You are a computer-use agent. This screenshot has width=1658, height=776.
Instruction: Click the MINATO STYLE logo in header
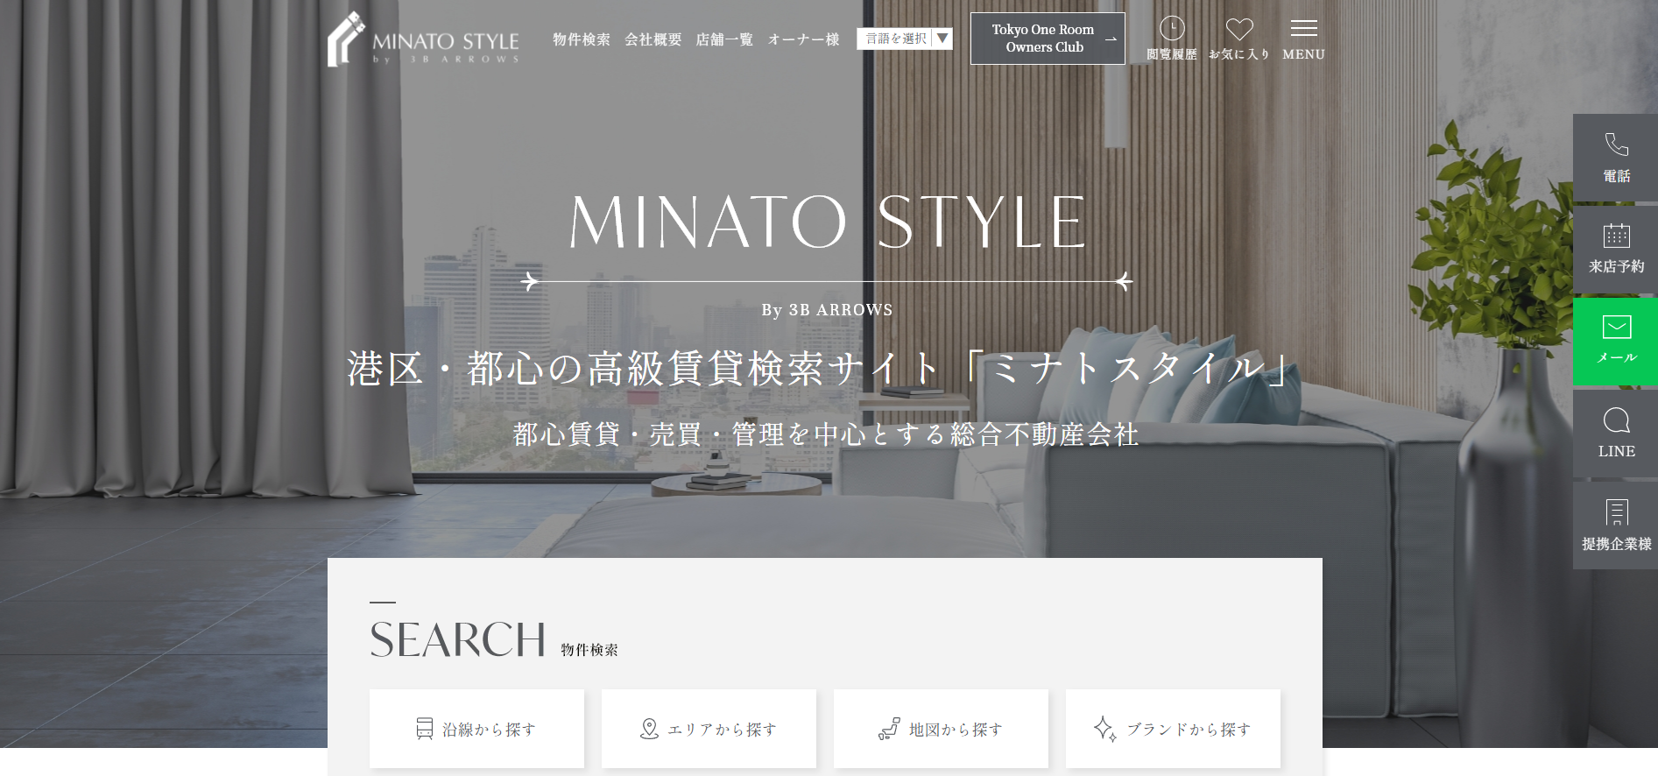click(x=424, y=39)
